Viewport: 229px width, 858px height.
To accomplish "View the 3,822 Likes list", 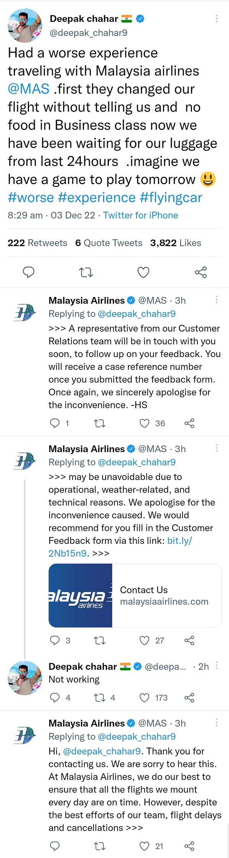I will coord(176,243).
